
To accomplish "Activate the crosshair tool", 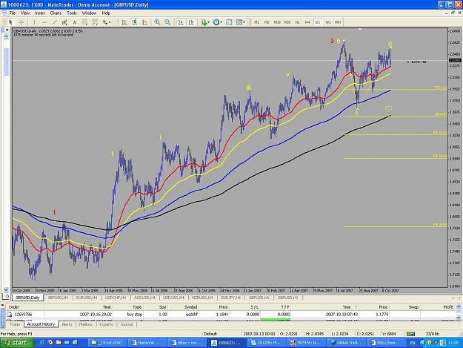I will (21, 22).
